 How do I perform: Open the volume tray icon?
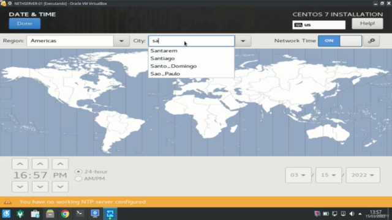pos(352,214)
